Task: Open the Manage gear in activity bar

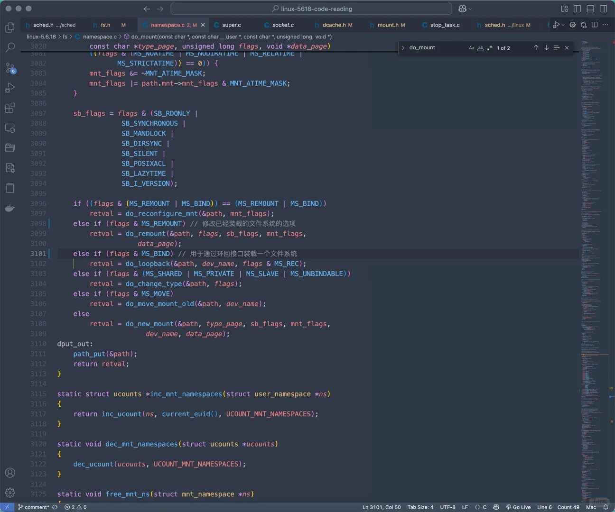Action: (x=10, y=493)
